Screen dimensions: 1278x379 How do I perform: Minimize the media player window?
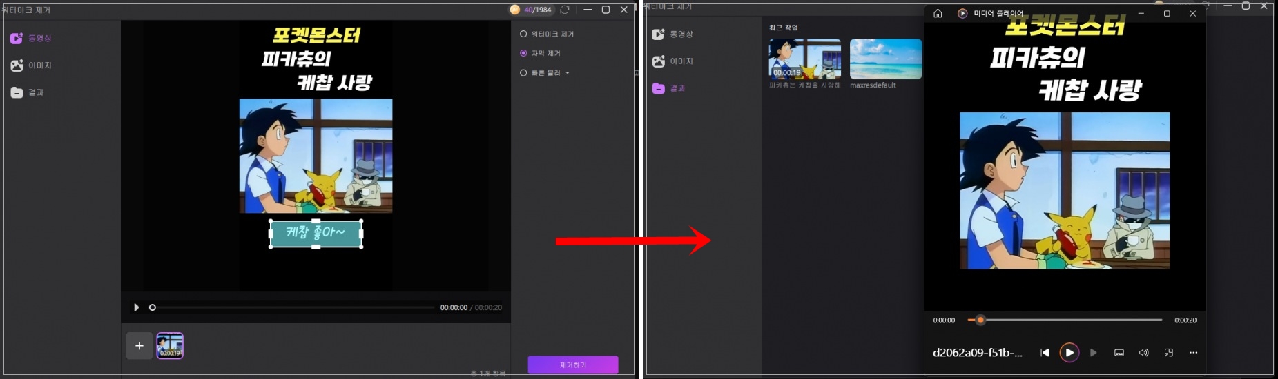pyautogui.click(x=1141, y=14)
